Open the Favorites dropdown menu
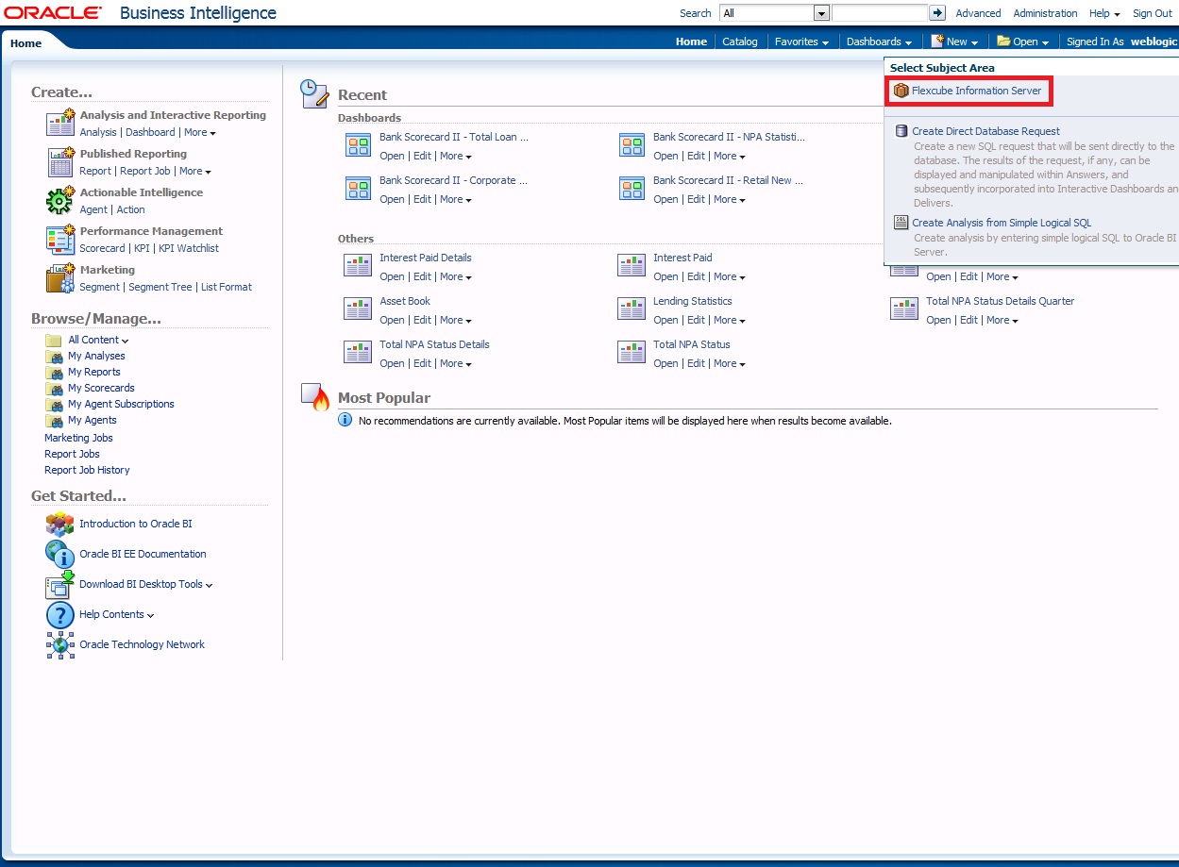Screen dimensions: 1179x867 pos(801,42)
